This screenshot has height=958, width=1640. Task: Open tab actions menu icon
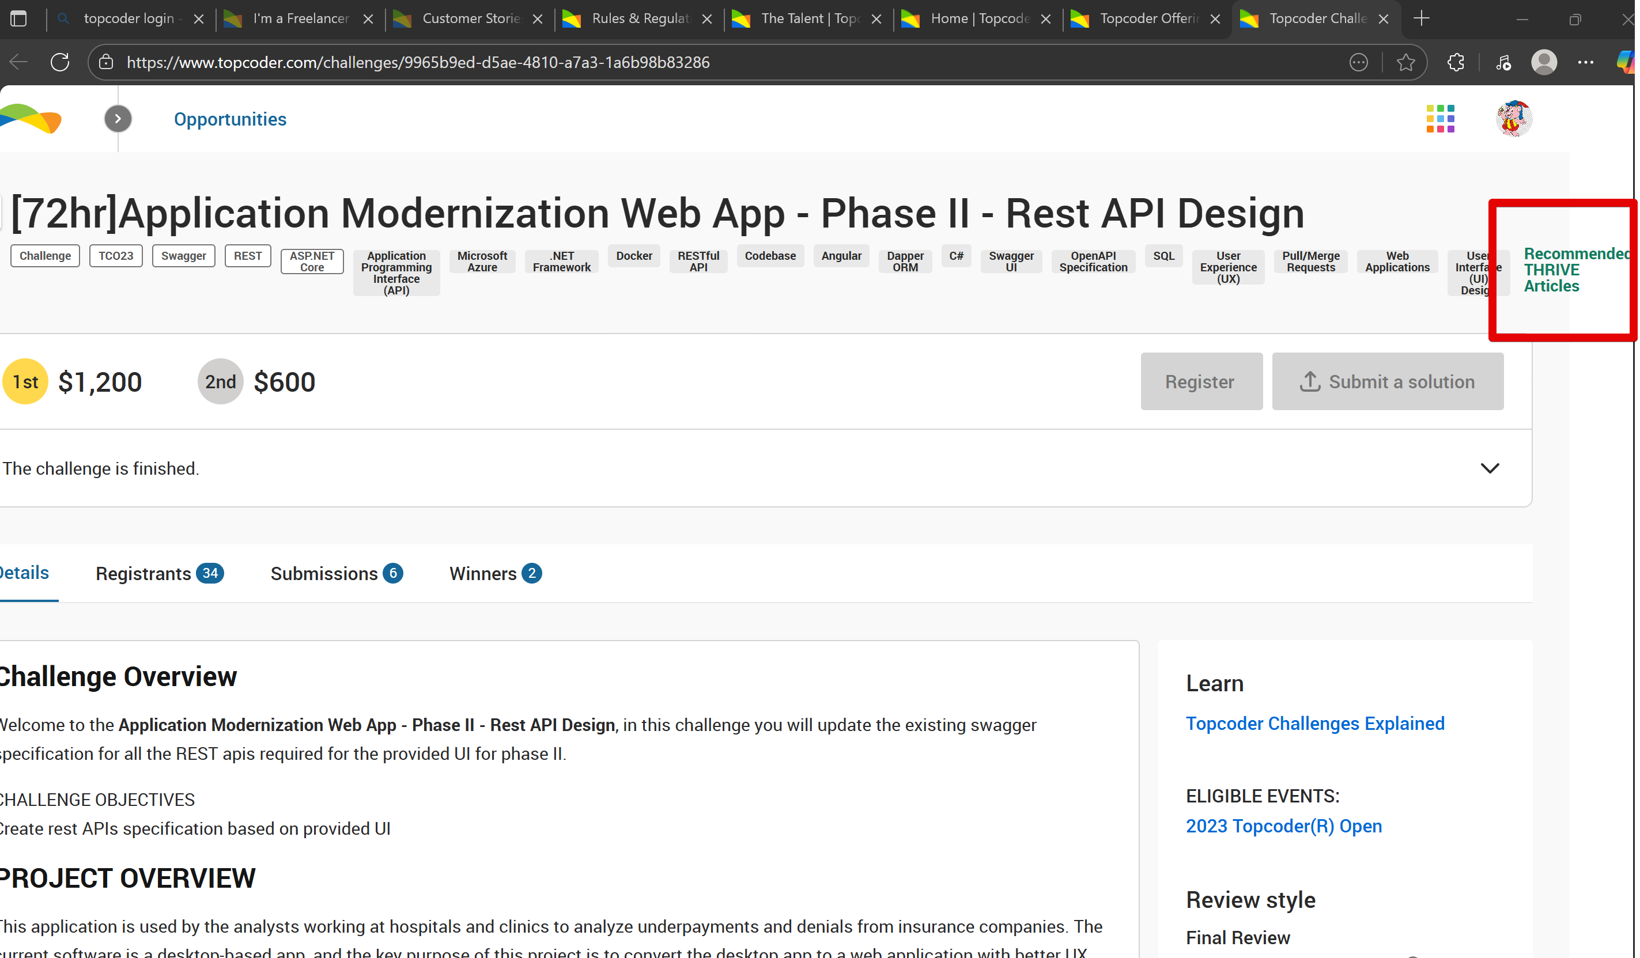[19, 19]
